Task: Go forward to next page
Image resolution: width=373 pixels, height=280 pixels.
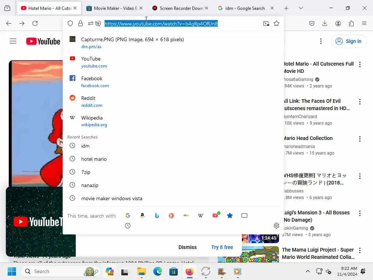Action: point(22,23)
